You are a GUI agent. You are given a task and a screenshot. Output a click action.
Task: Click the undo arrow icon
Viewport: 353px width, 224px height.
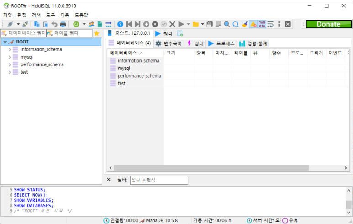(54, 24)
